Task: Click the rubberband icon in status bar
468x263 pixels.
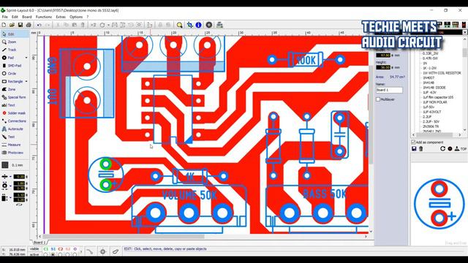Action: coord(89,251)
